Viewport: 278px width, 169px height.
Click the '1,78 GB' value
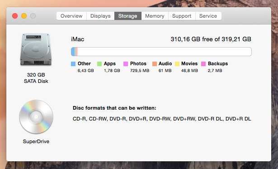click(112, 71)
